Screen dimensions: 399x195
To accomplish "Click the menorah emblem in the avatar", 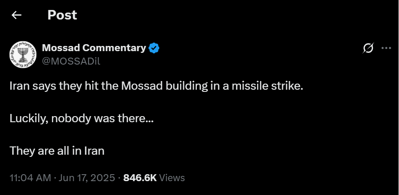I will click(23, 54).
